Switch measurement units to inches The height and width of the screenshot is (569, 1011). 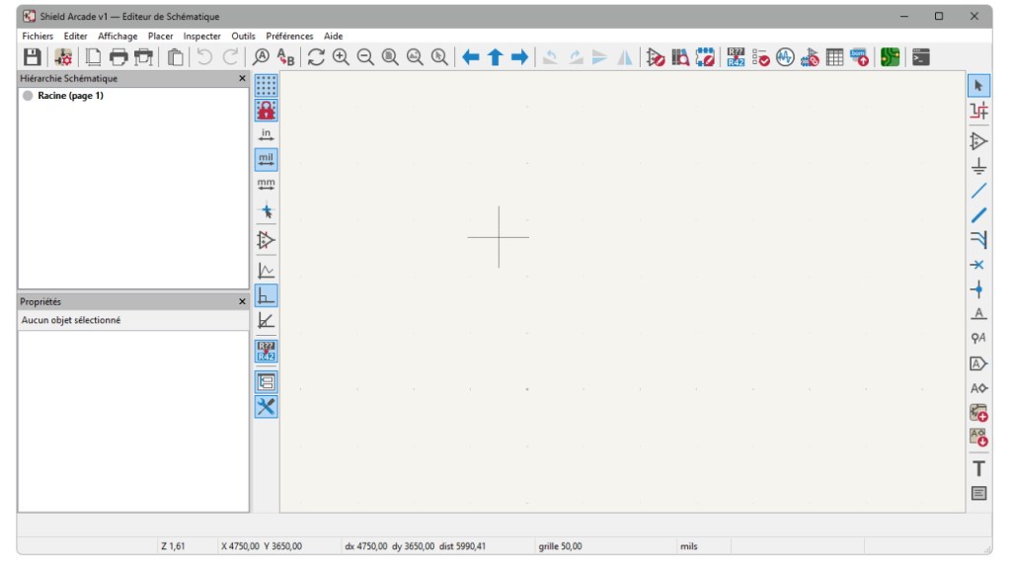[x=266, y=135]
